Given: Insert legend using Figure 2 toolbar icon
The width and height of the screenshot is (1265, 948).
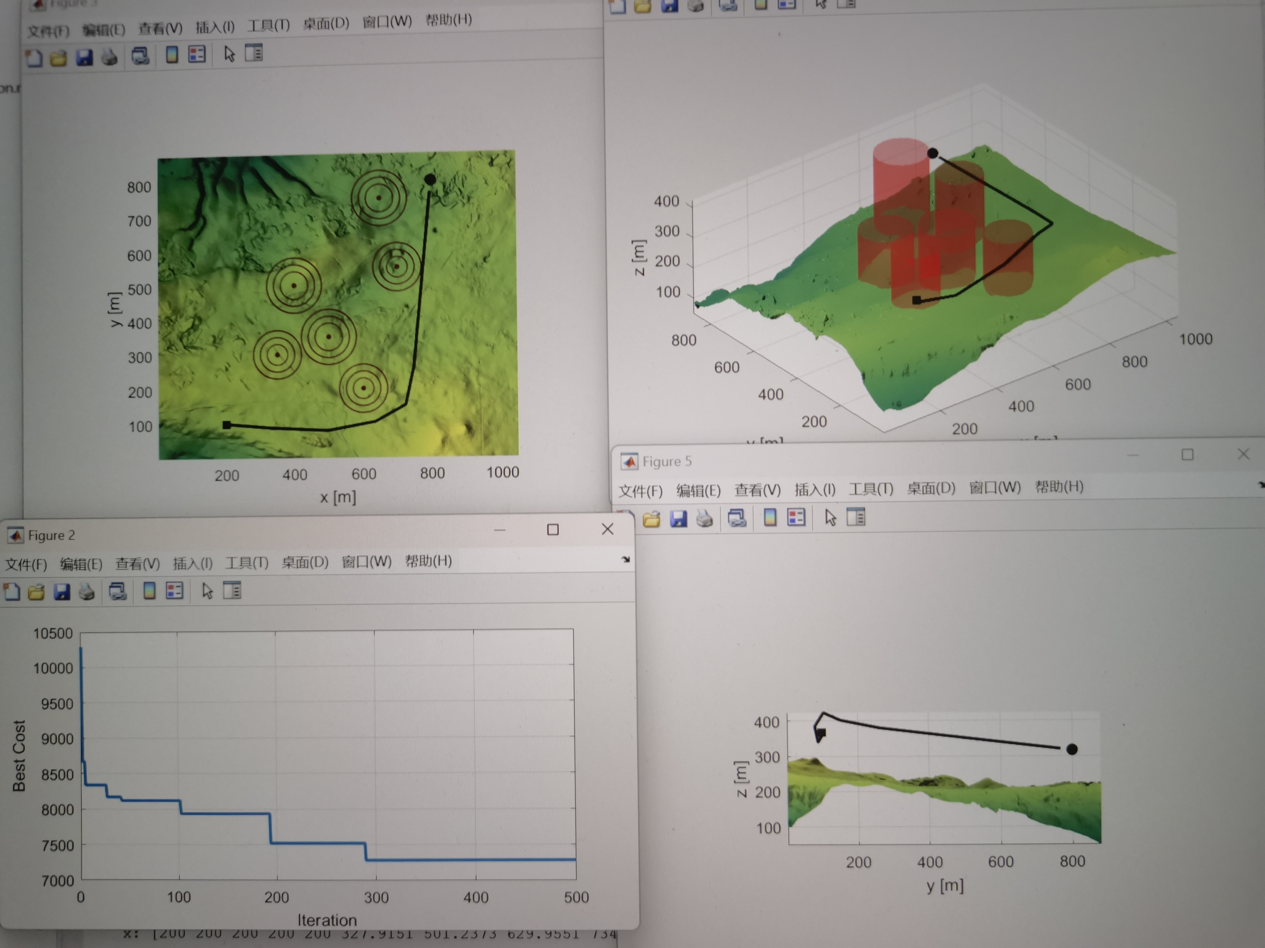Looking at the screenshot, I should pyautogui.click(x=174, y=590).
